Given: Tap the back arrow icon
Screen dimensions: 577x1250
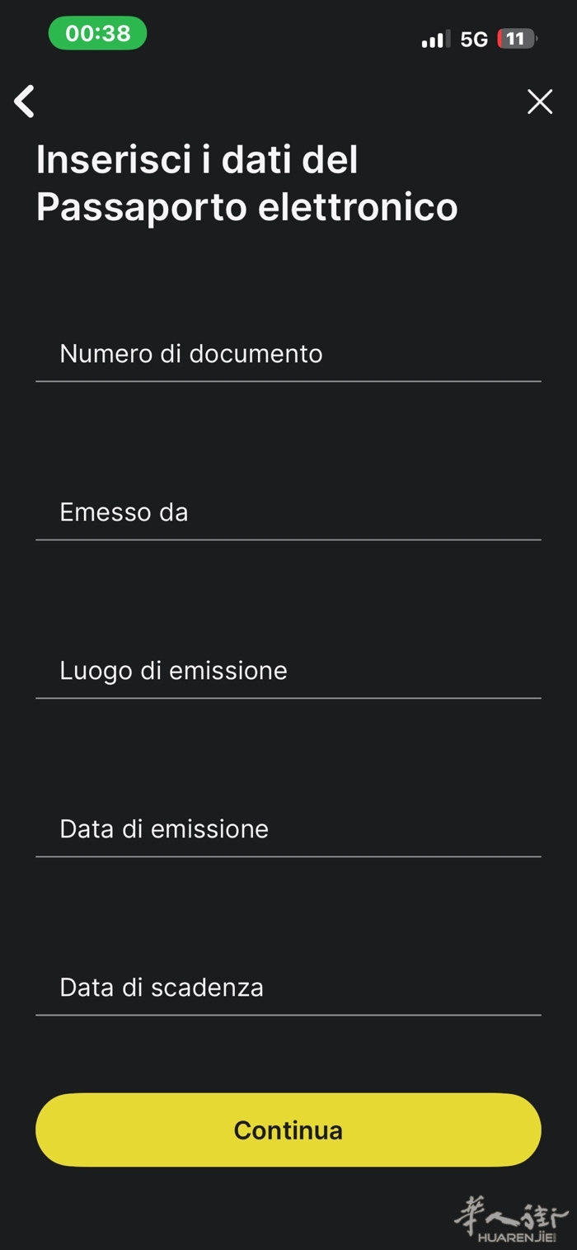Looking at the screenshot, I should [x=25, y=101].
